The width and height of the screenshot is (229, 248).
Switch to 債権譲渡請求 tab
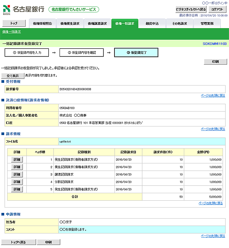[x=97, y=24]
